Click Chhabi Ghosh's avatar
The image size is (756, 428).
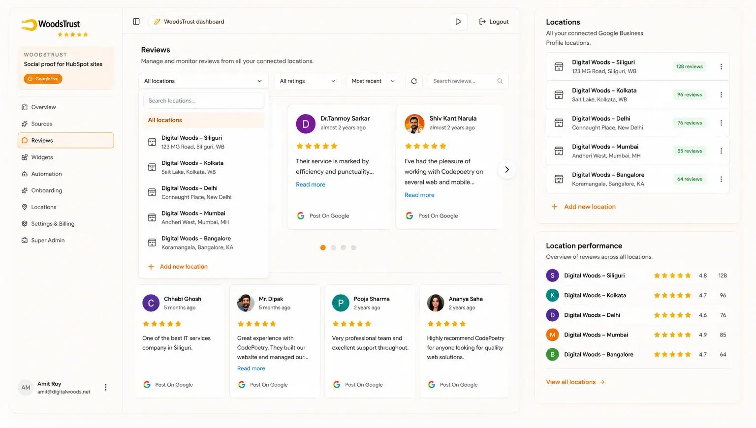151,303
